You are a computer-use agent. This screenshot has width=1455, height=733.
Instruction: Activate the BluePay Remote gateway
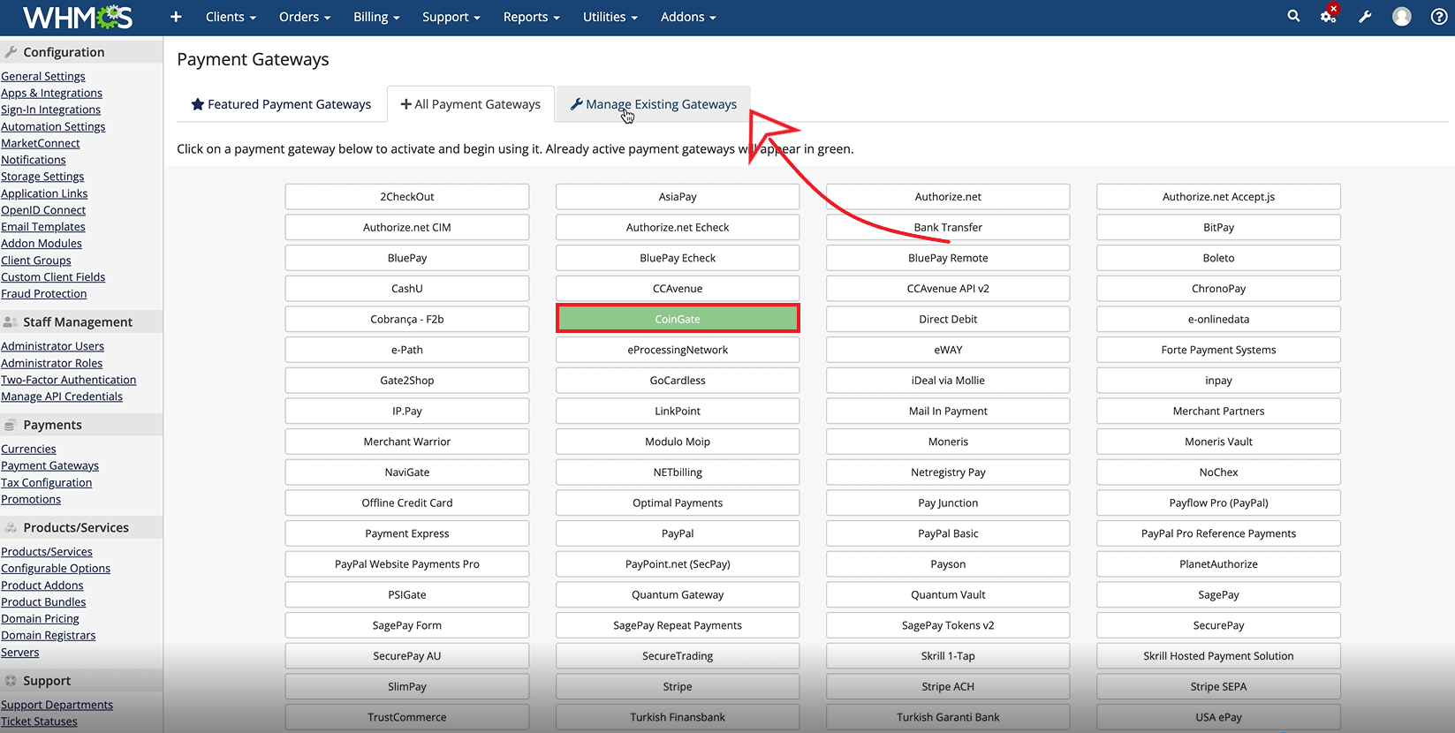[948, 258]
